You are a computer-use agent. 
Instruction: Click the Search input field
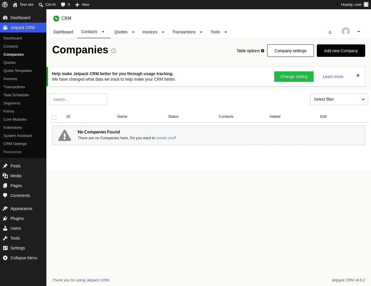[x=78, y=99]
